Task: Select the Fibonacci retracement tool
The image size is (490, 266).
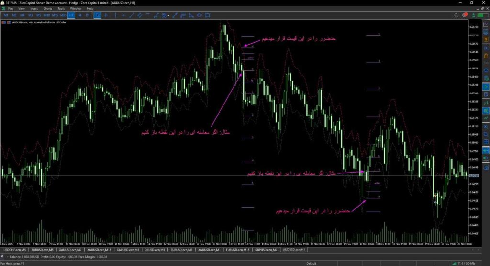Action: 183,15
